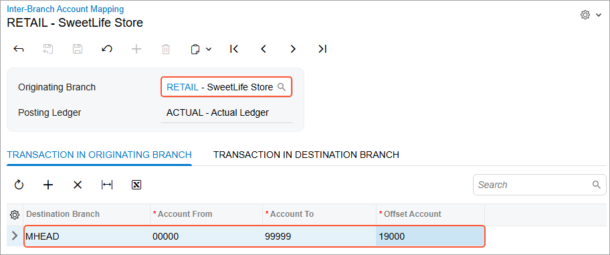Click the Save disk icon
The width and height of the screenshot is (610, 255).
pyautogui.click(x=78, y=49)
